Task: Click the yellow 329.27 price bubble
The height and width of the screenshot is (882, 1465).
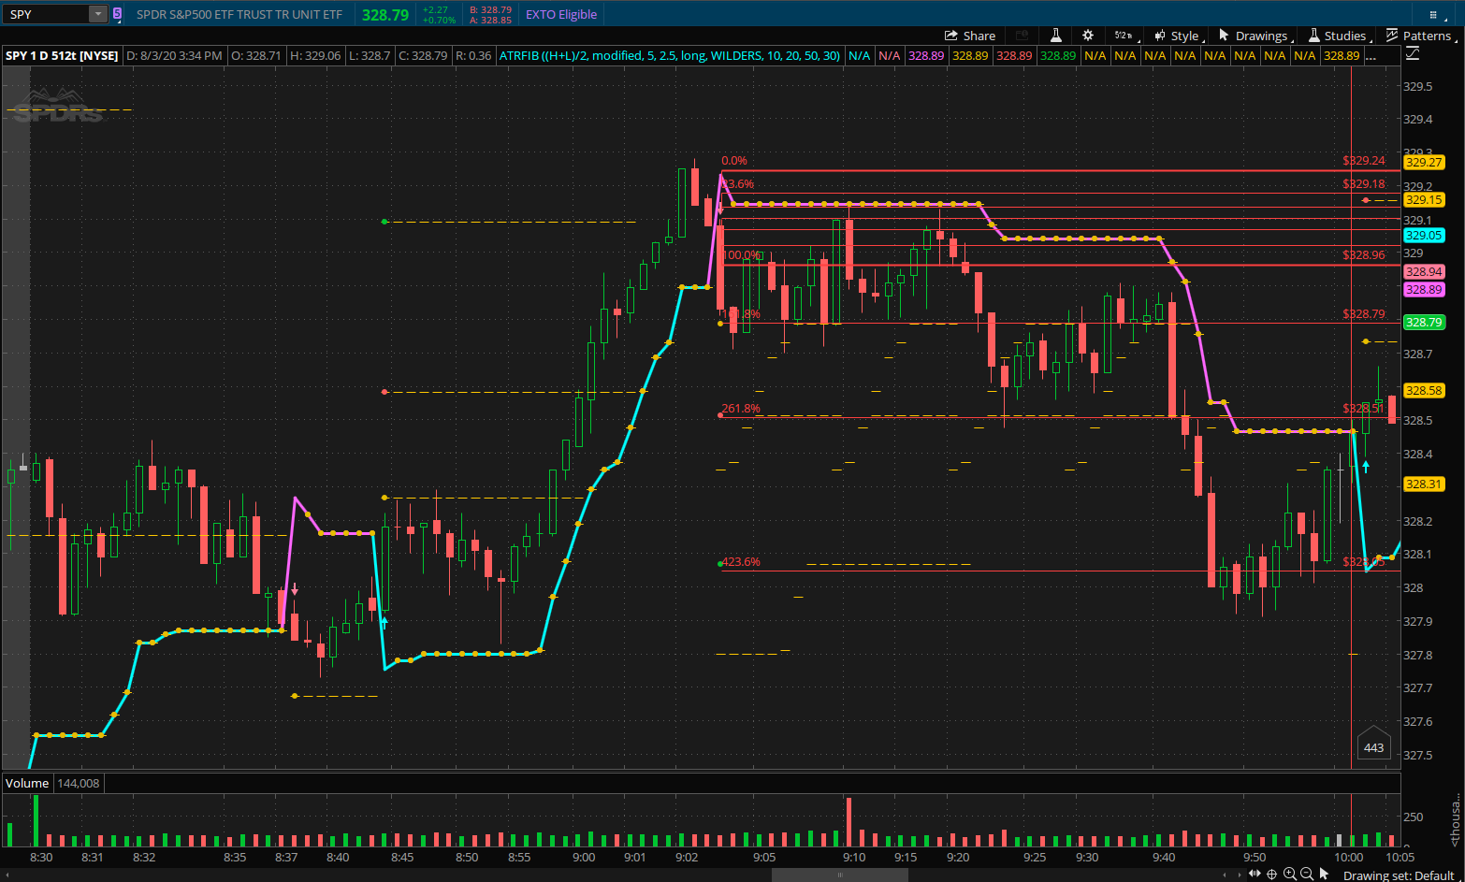Action: click(1424, 162)
